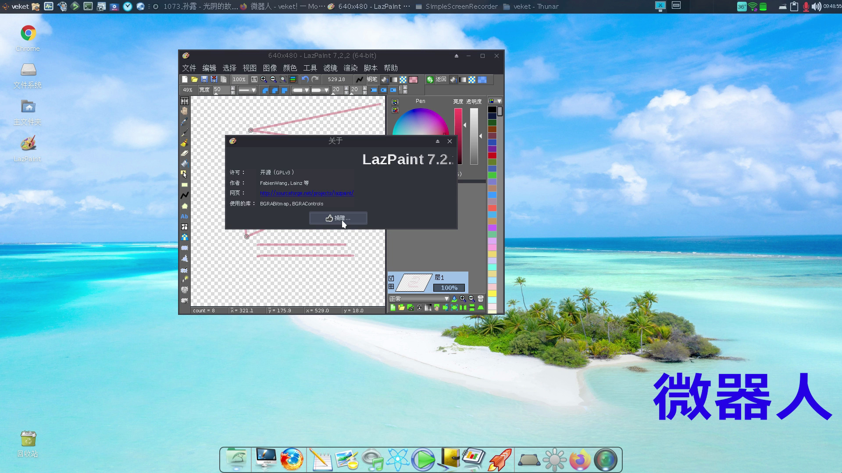The width and height of the screenshot is (842, 473).
Task: Pick the Eraser tool
Action: 185,153
